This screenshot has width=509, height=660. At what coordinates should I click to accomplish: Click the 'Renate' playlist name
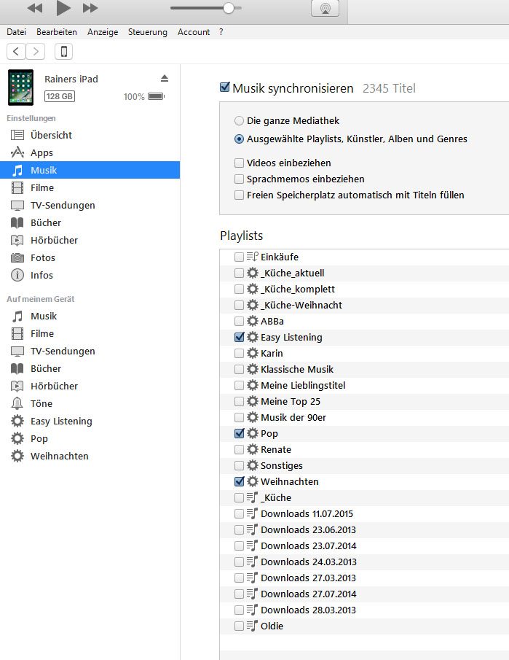tap(276, 449)
